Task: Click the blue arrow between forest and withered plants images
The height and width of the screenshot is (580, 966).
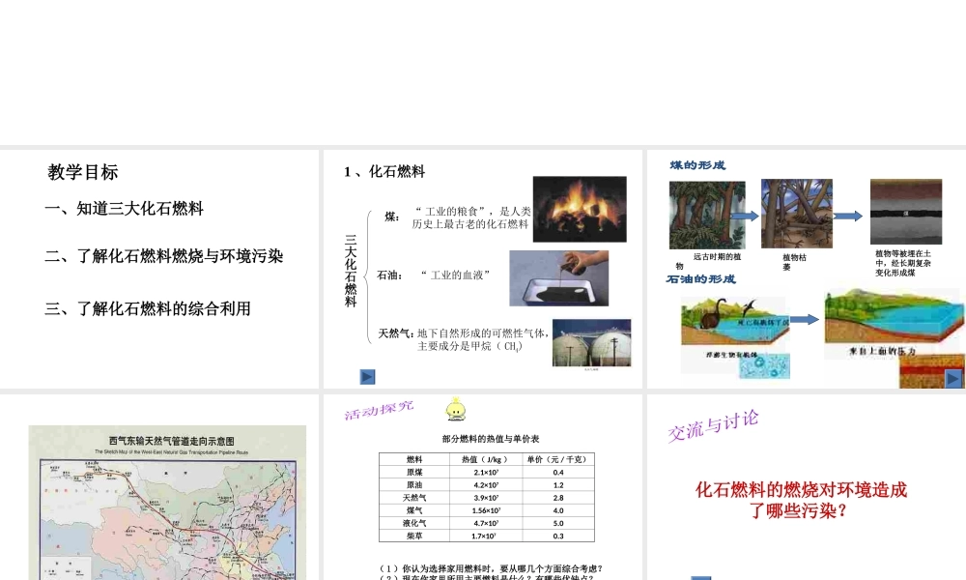Action: (746, 216)
